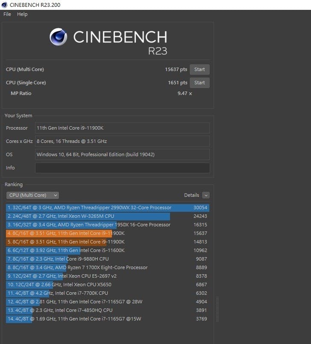Select the Core i5-11600K ranking row
311x344 pixels.
(x=108, y=250)
